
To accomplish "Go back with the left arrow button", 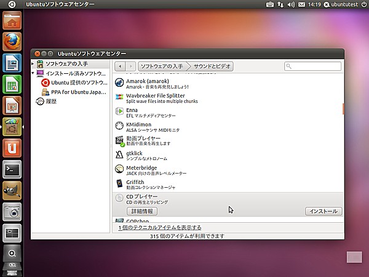I will click(x=120, y=66).
